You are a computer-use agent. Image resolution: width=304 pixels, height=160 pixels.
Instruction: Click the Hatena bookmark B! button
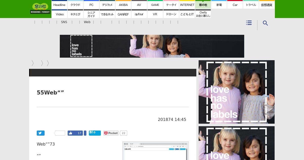95,133
